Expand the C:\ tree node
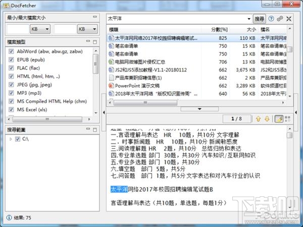This screenshot has height=227, width=303. (11, 139)
